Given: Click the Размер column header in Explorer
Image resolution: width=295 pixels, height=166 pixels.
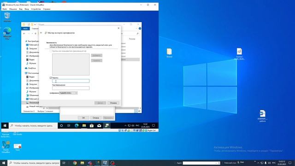Looking at the screenshot, I should tap(132, 39).
